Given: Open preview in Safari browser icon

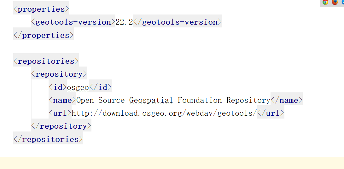Looking at the screenshot, I should coord(343,2).
